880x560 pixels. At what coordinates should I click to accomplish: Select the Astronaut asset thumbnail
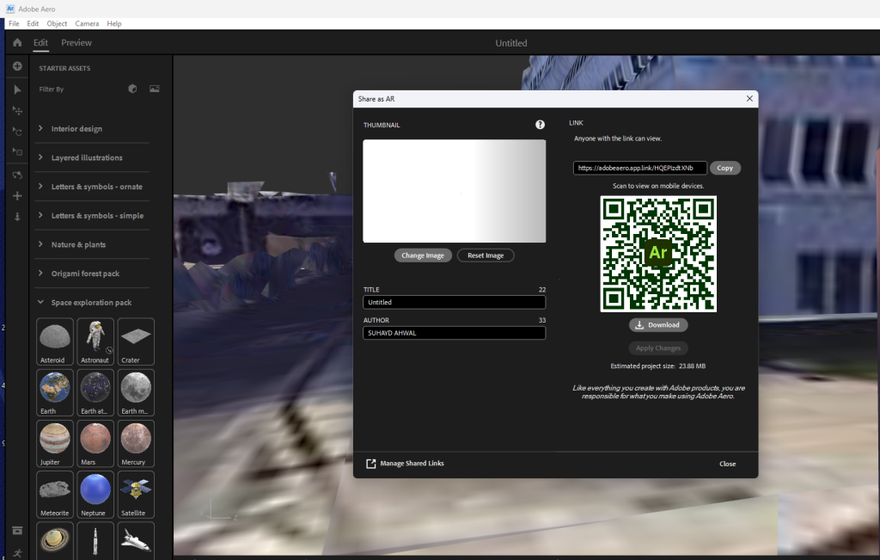point(95,342)
